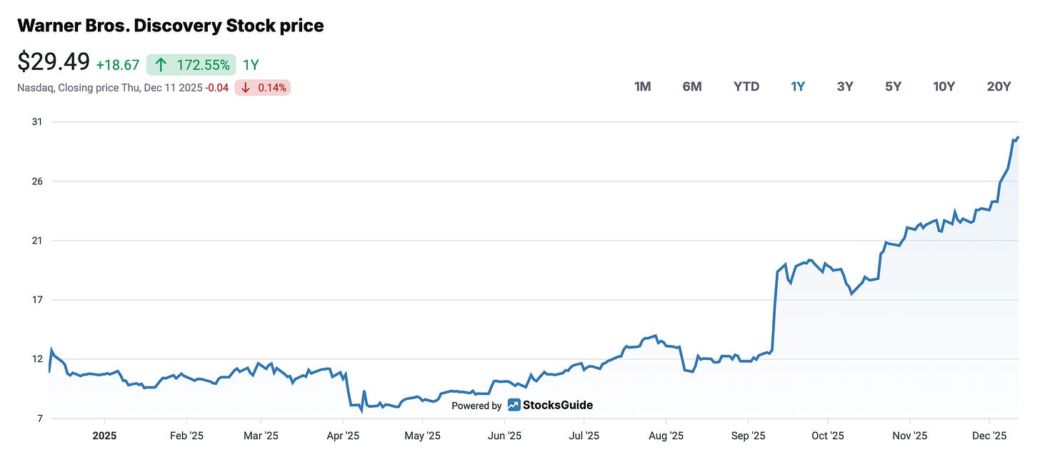This screenshot has height=457, width=1040.
Task: Click the Aug '25 axis label
Action: click(667, 435)
